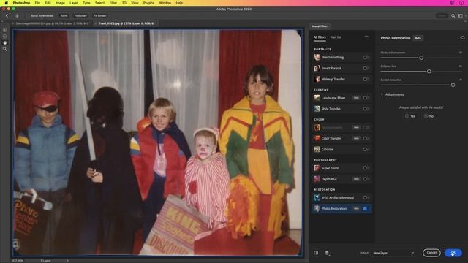Open the Apple menu

click(7, 3)
